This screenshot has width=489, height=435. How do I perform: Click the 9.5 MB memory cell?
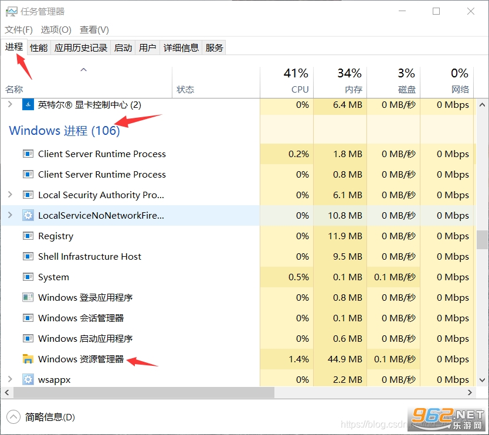coord(340,256)
